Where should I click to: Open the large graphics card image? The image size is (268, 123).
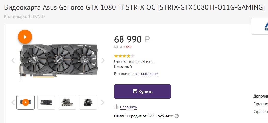(x=58, y=60)
